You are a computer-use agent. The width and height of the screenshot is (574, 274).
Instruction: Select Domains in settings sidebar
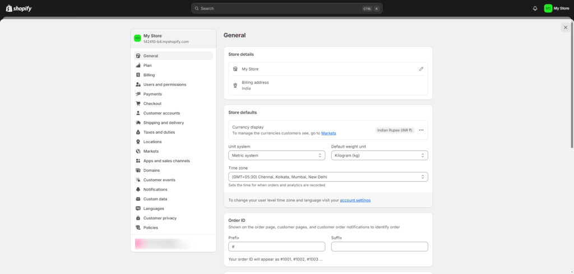[x=173, y=170]
